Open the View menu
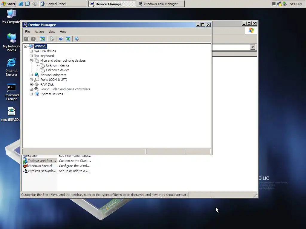306x229 pixels. tap(52, 32)
